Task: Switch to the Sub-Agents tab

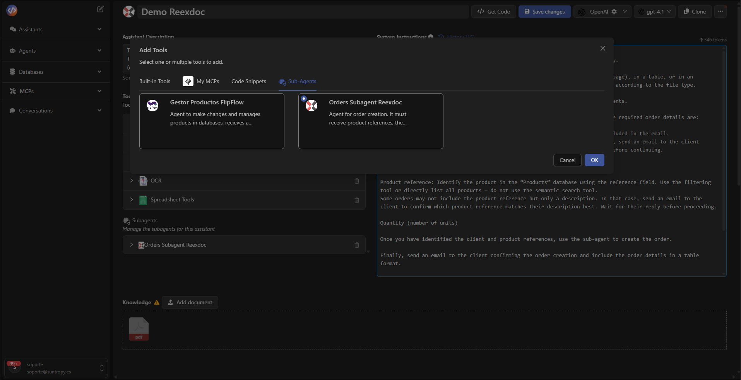Action: coord(298,82)
